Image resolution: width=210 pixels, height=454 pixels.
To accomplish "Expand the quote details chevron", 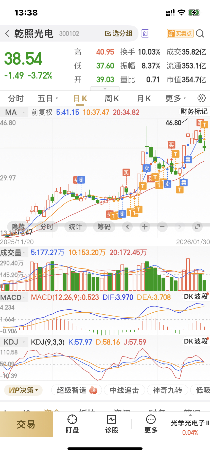I will [105, 88].
